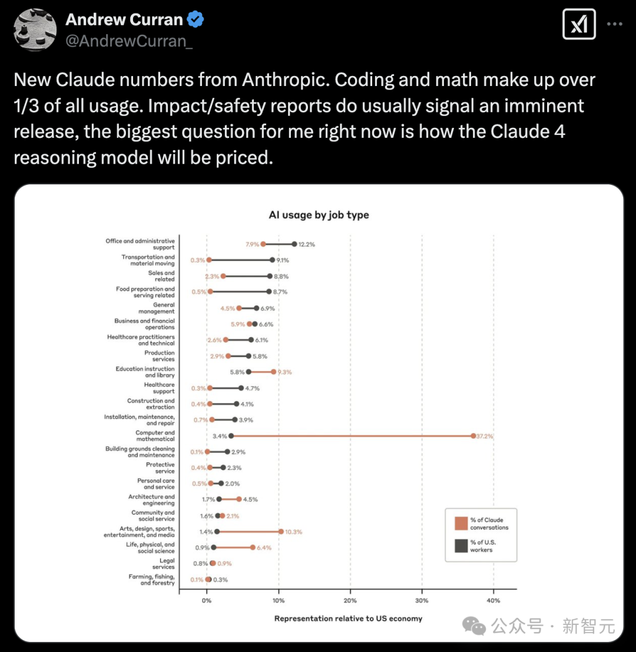The width and height of the screenshot is (636, 652).
Task: Open the tweet options ellipsis menu
Action: coord(615,22)
